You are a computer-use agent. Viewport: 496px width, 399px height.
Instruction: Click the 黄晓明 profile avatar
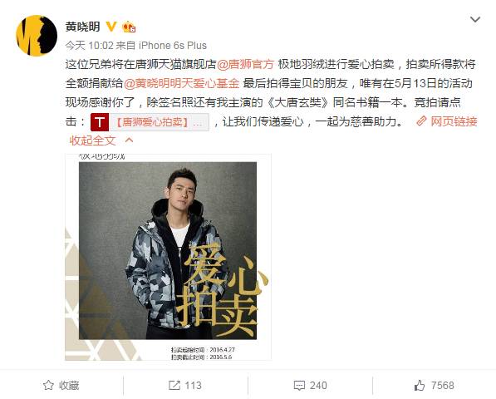click(x=37, y=36)
